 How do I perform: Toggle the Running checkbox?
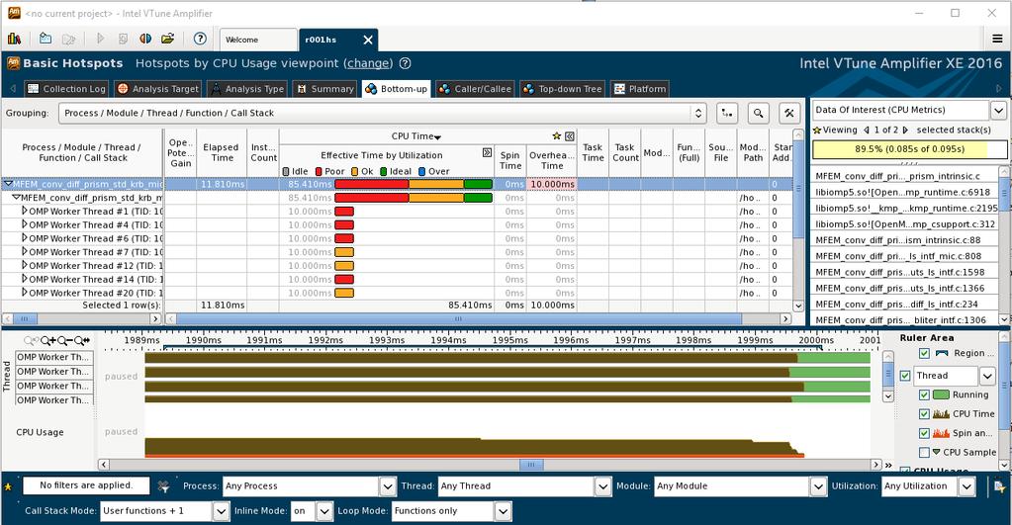pos(924,394)
